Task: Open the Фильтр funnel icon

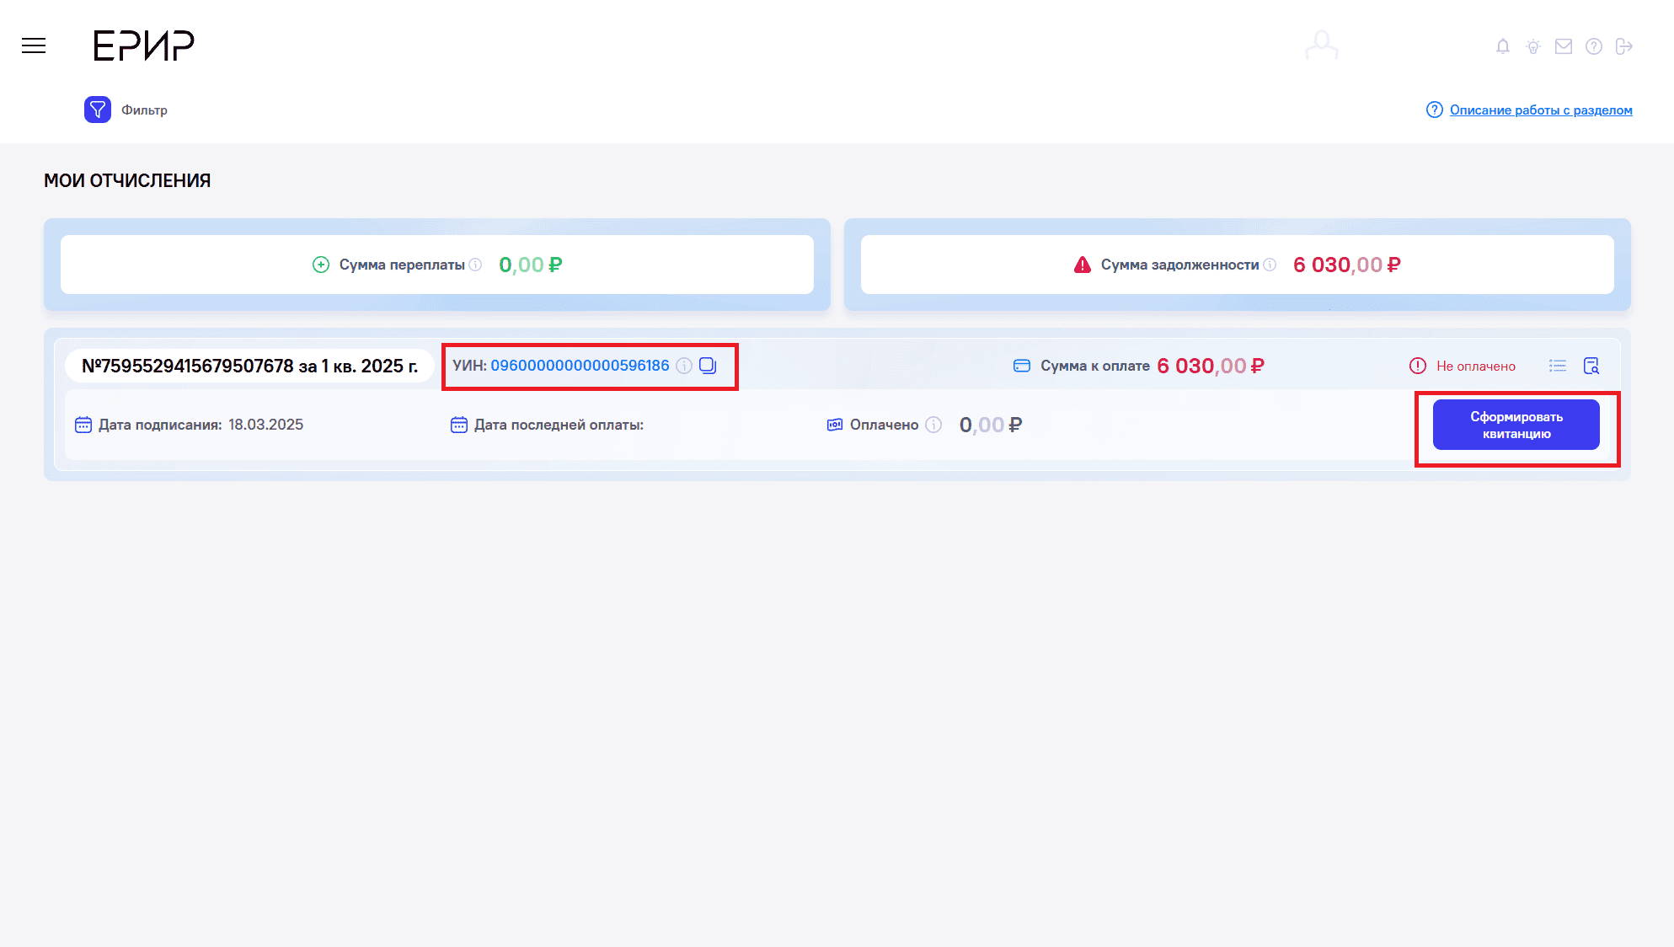Action: click(x=98, y=110)
